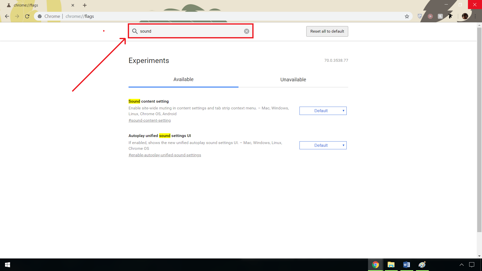Click the bookmark star icon
The height and width of the screenshot is (271, 482).
click(407, 16)
